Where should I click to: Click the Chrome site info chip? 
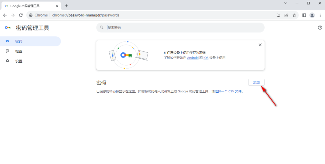[x=39, y=15]
